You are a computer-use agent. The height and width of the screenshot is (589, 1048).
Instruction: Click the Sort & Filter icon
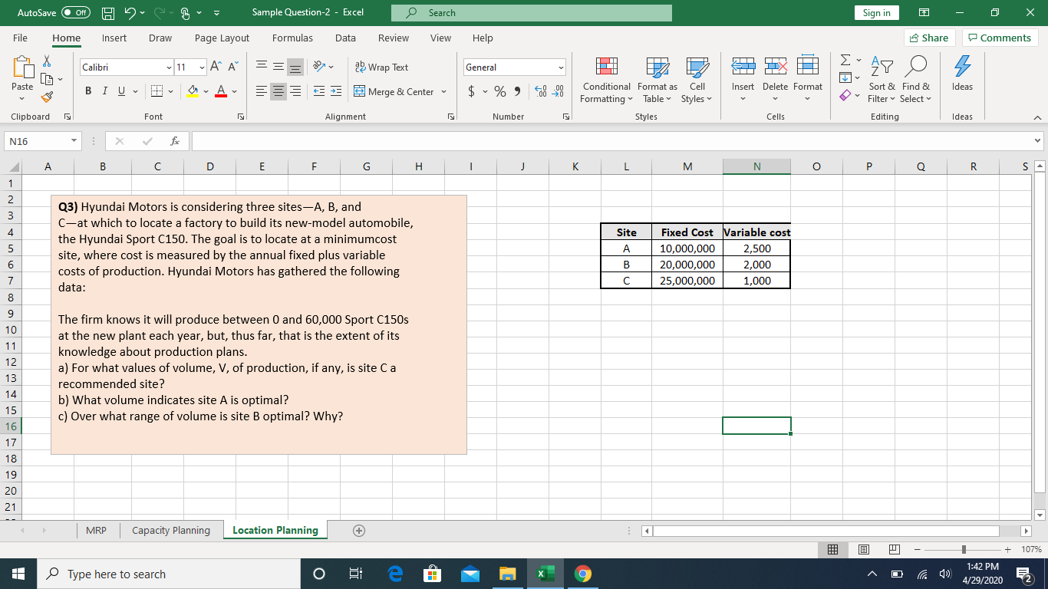(x=880, y=81)
